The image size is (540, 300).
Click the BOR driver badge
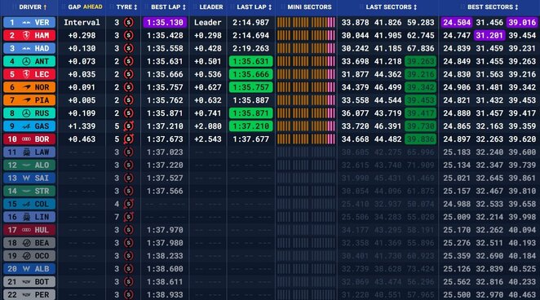(x=29, y=139)
